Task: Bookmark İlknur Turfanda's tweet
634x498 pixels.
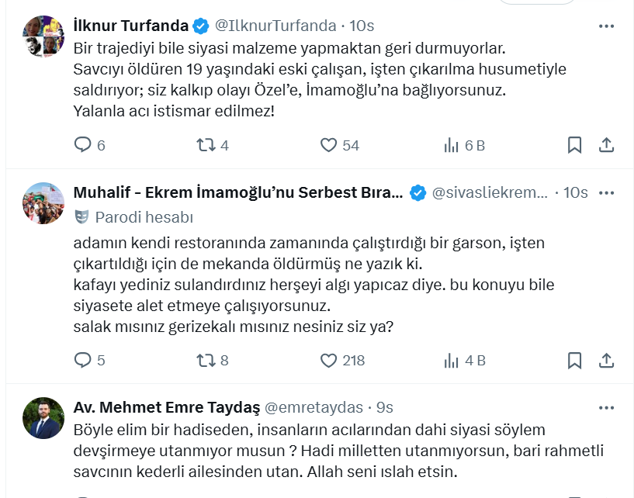Action: click(x=574, y=145)
